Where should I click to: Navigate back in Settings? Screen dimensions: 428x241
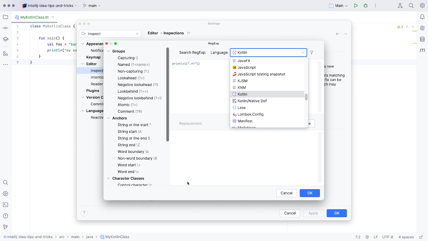[x=338, y=34]
